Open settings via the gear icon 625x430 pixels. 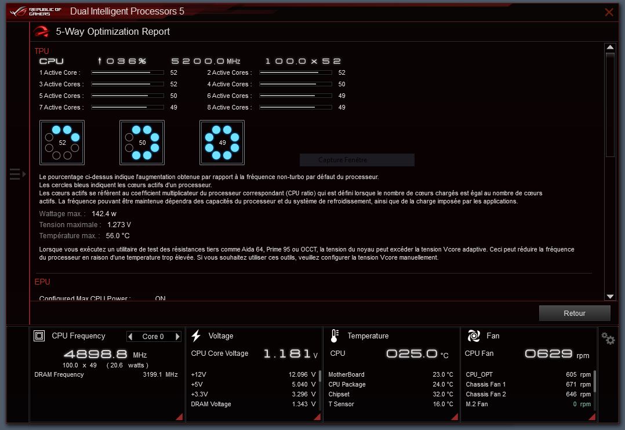(x=608, y=338)
